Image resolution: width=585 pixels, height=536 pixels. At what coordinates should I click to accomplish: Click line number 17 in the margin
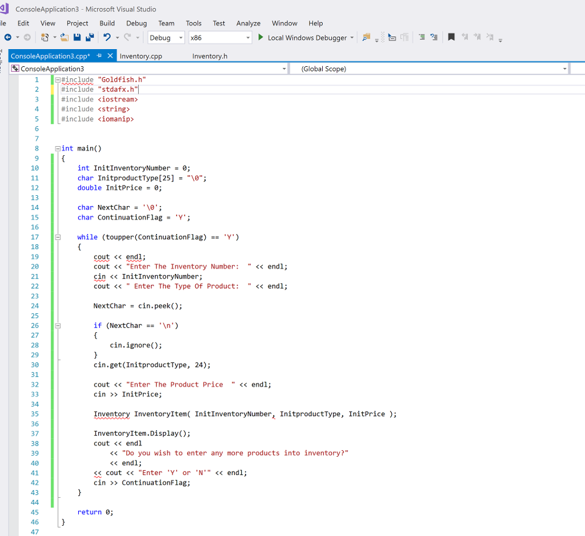35,237
